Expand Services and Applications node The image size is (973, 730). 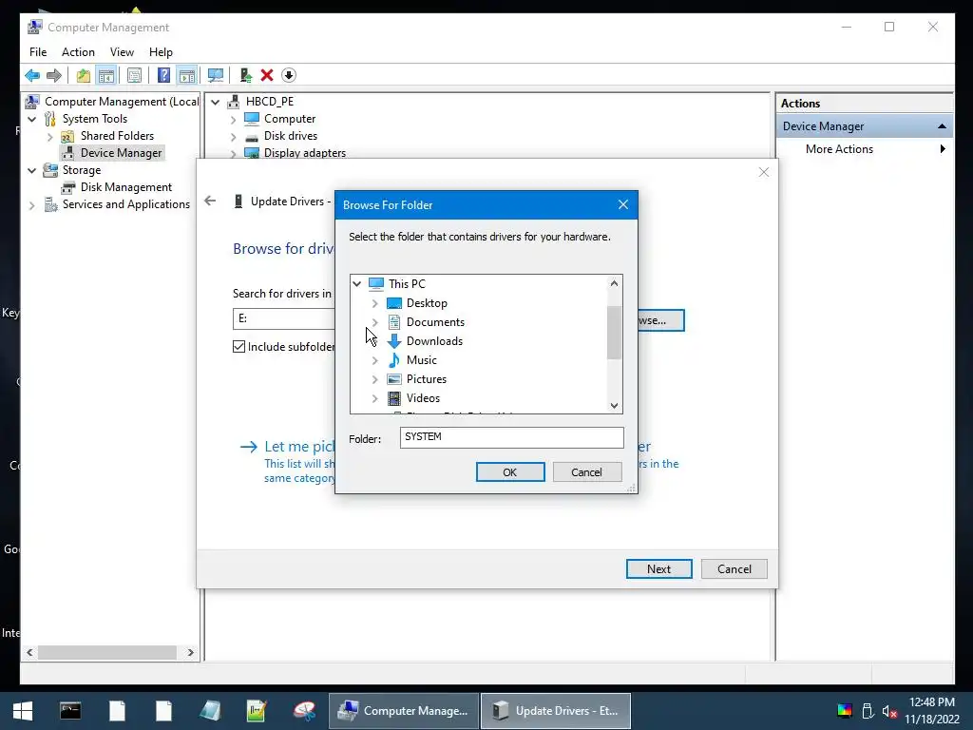click(31, 205)
